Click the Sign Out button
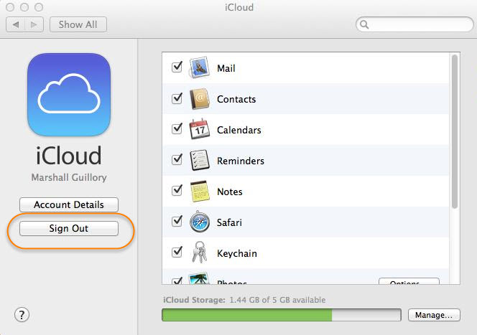477x335 pixels. (69, 228)
